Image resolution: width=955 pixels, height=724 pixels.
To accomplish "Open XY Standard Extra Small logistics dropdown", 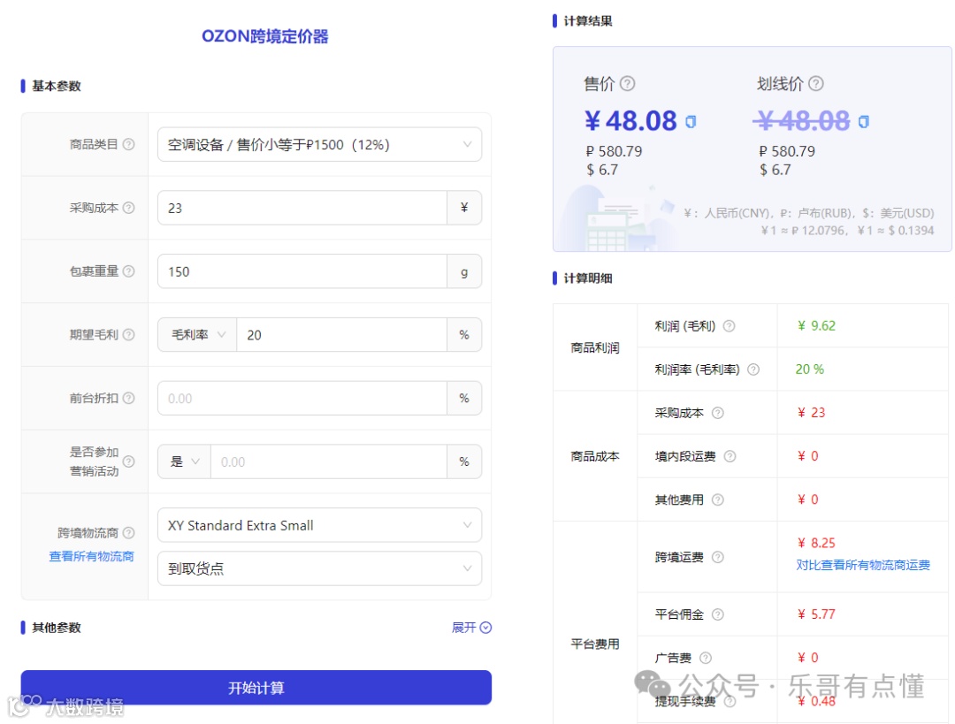I will pos(319,525).
